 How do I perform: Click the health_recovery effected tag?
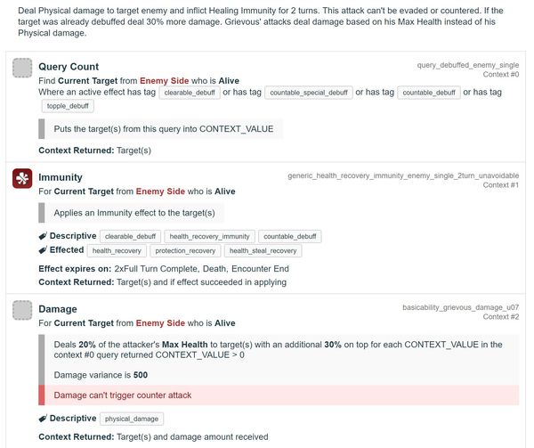click(x=117, y=251)
